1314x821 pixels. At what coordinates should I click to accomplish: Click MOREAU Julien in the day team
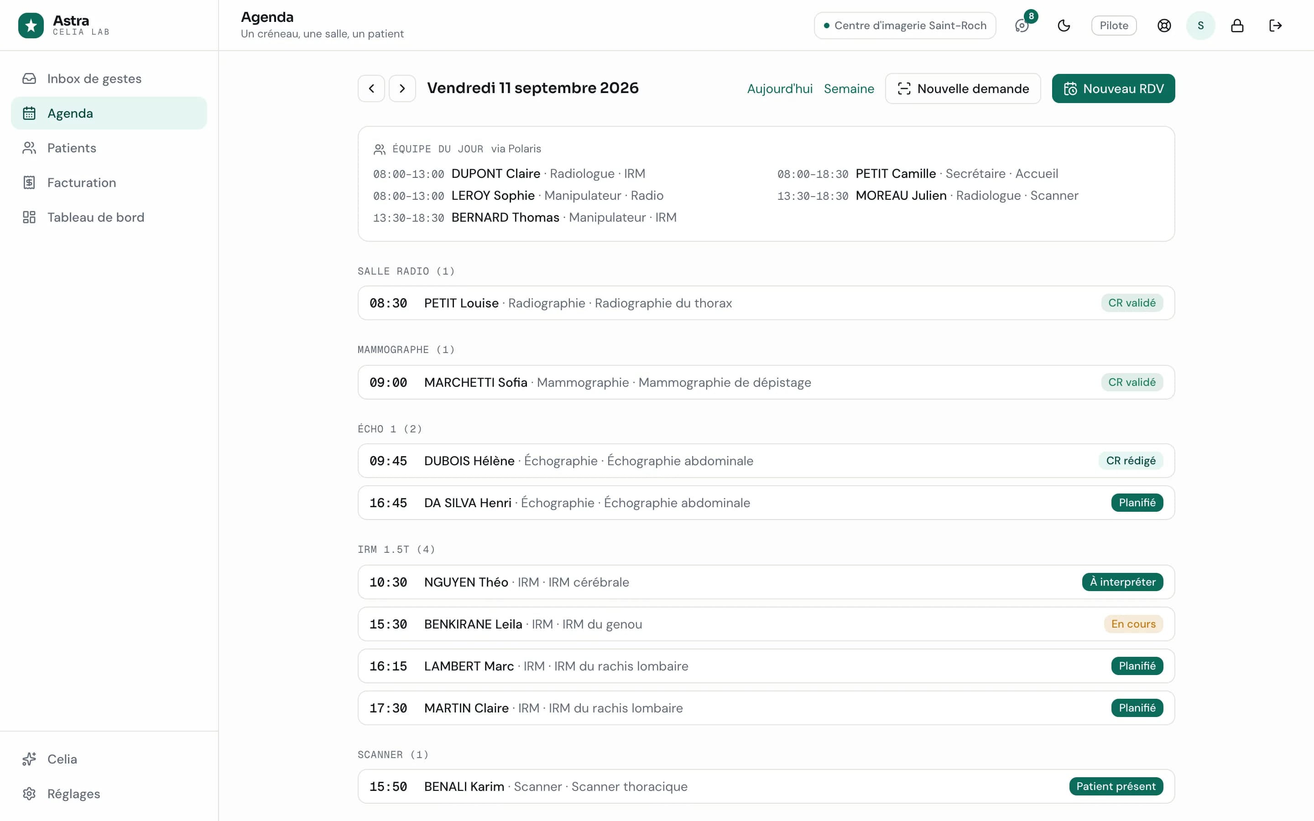901,196
